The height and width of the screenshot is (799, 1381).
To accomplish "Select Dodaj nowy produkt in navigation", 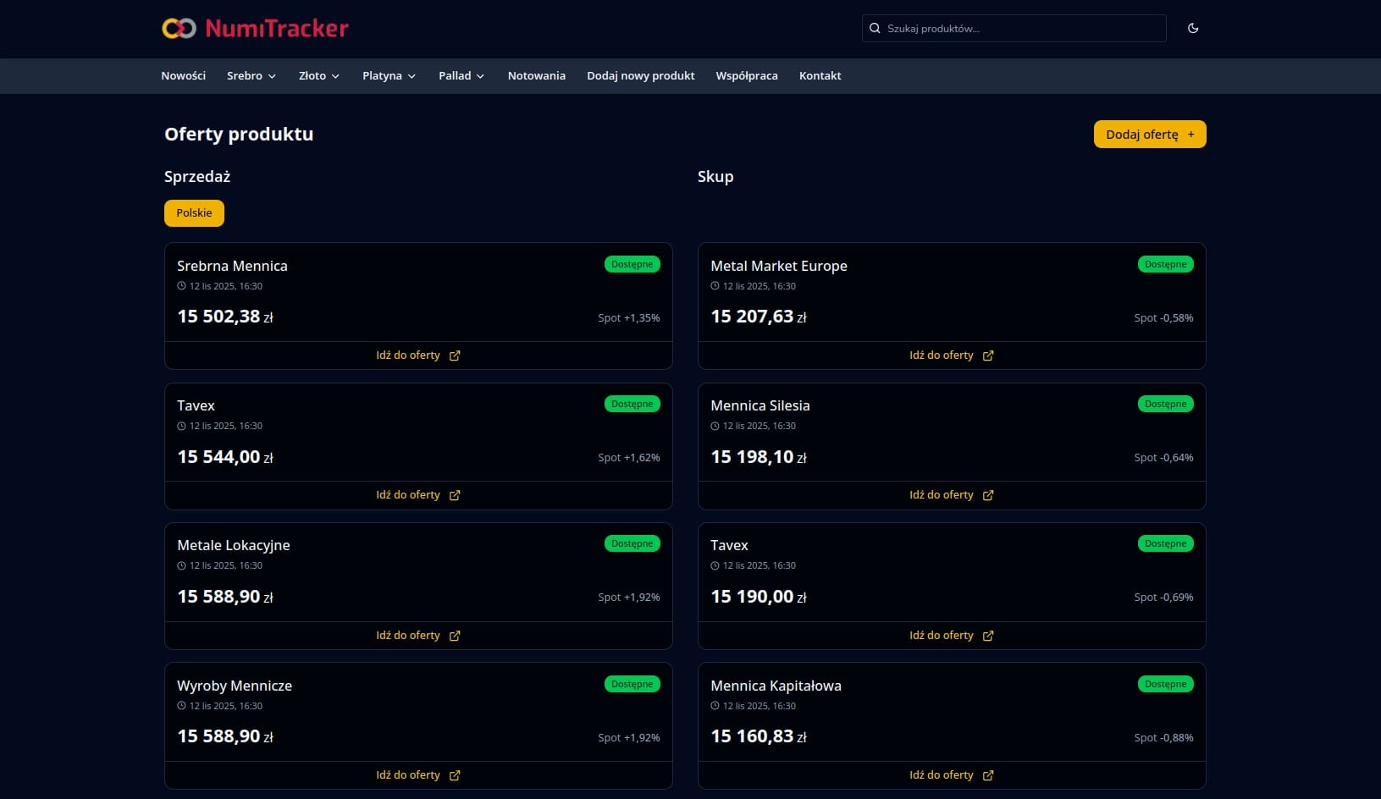I will 640,76.
